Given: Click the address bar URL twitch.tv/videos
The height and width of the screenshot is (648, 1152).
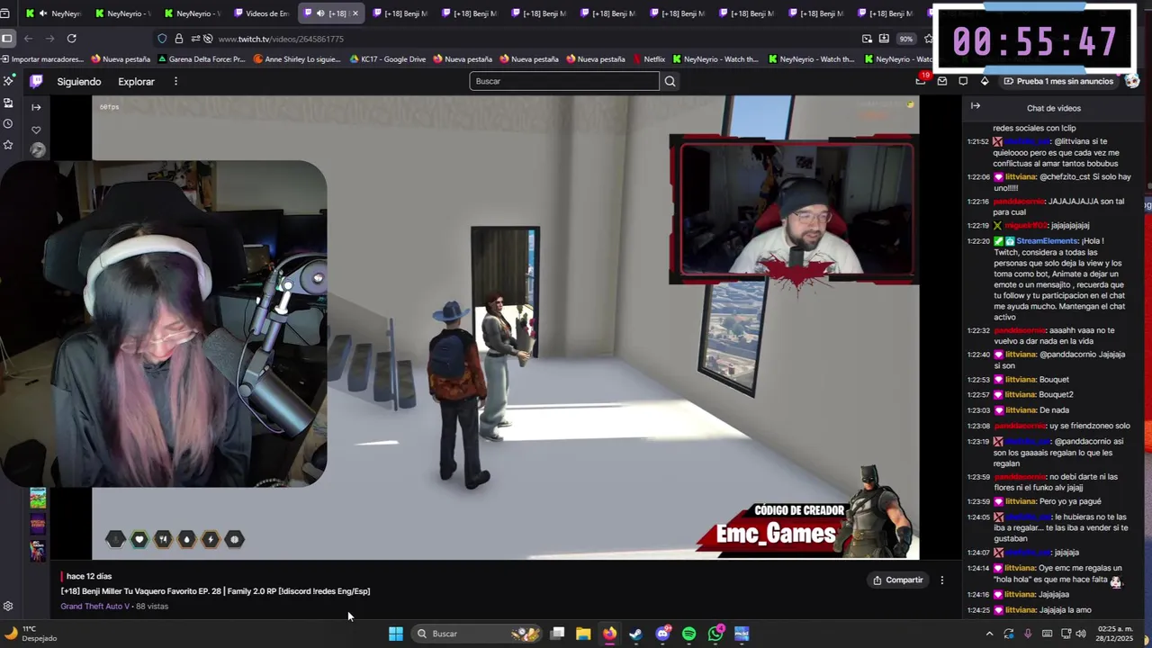Looking at the screenshot, I should (281, 39).
